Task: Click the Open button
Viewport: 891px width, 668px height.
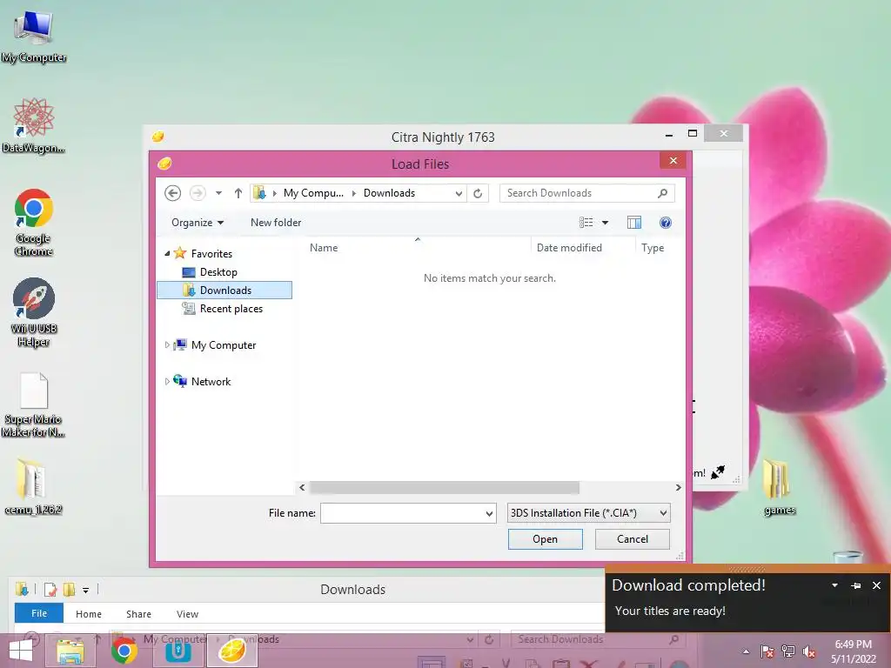Action: point(545,539)
